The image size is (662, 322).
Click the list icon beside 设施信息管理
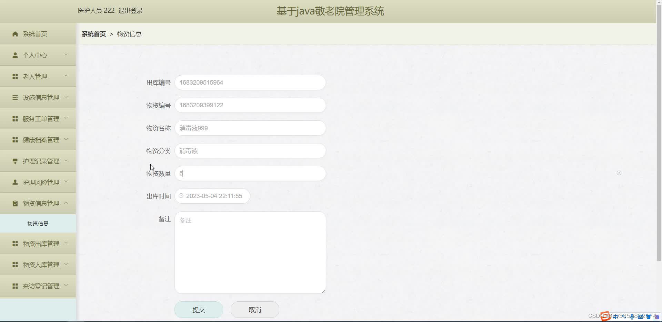(x=15, y=98)
